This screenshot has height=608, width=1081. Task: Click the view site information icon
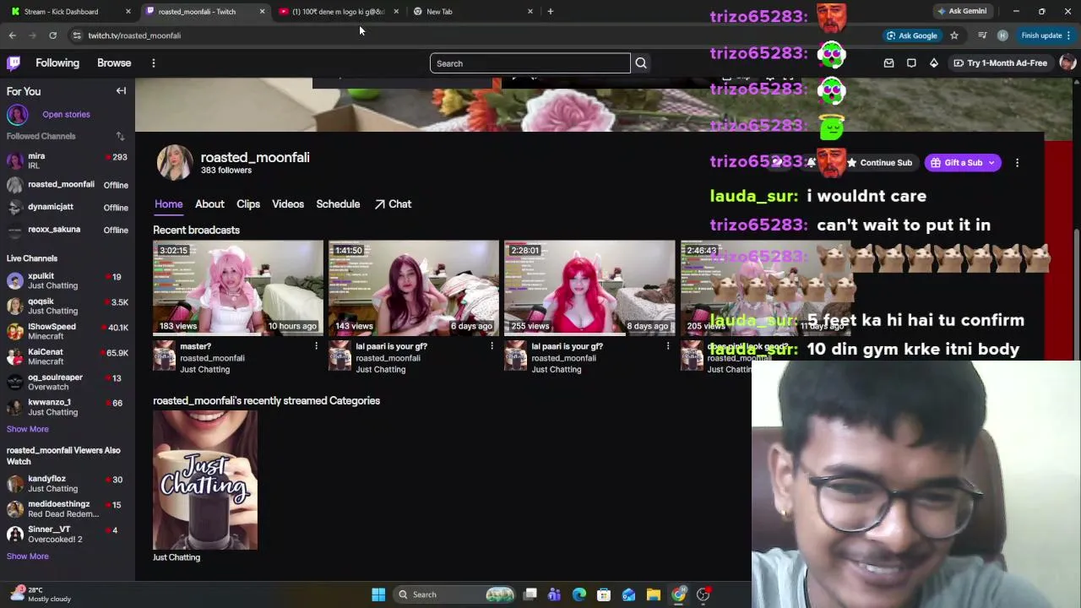tap(77, 35)
